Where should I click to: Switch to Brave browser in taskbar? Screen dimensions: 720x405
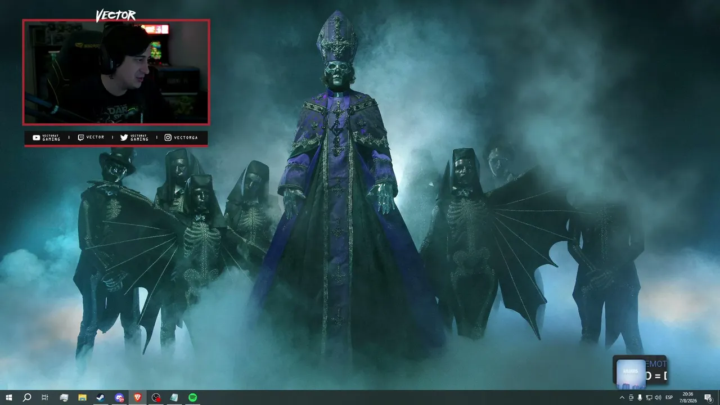(x=138, y=398)
